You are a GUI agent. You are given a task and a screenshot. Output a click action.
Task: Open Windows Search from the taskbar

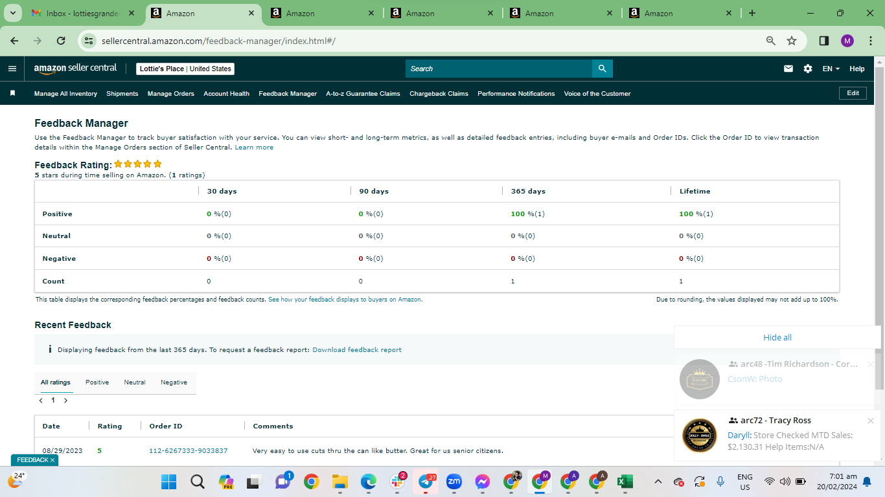pyautogui.click(x=198, y=481)
